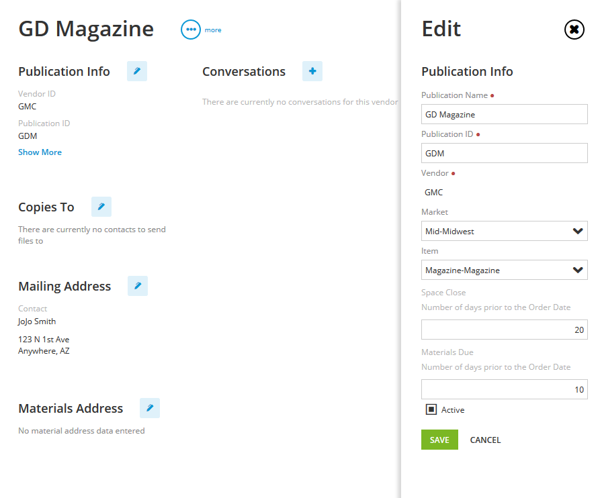Viewport: 600px width, 498px height.
Task: Select the address line 123 N 1st Ave
Action: click(x=44, y=340)
